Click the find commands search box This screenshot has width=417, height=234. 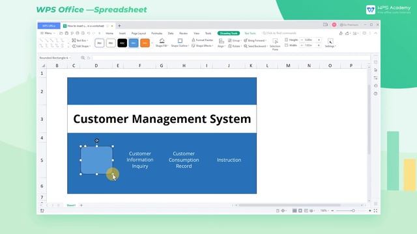[280, 33]
